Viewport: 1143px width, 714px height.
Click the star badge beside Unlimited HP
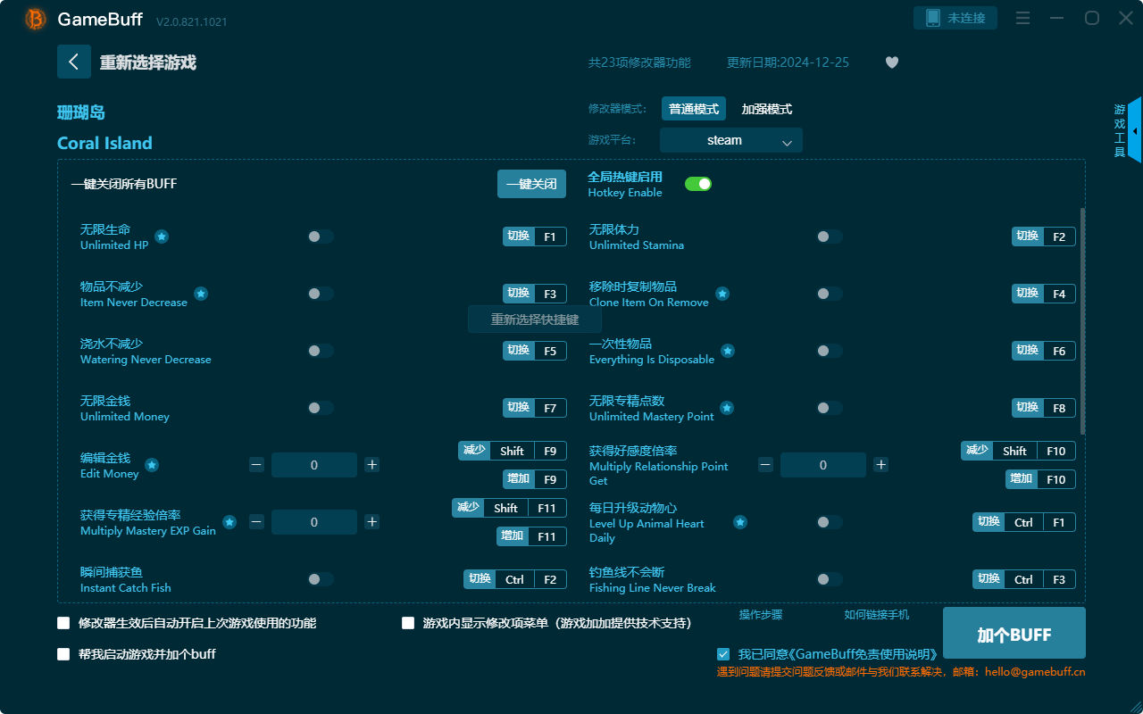click(161, 237)
